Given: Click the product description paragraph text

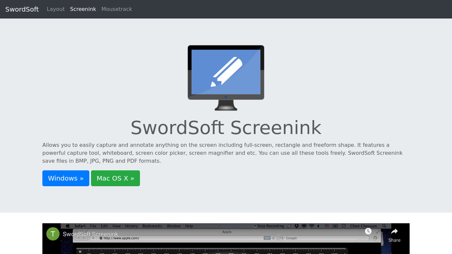Looking at the screenshot, I should click(225, 153).
